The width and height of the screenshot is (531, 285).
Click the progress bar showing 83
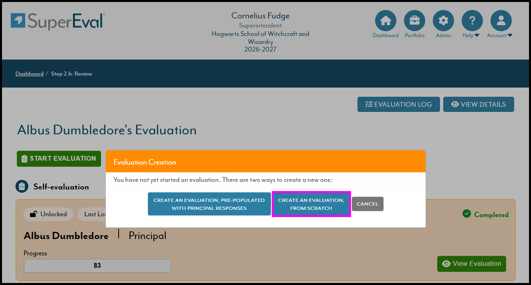tap(97, 265)
